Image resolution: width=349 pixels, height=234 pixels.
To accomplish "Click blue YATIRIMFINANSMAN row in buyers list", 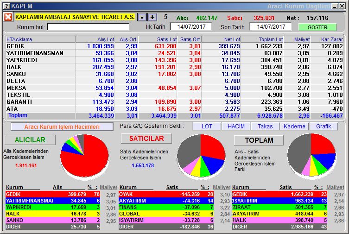I will pos(53,201).
